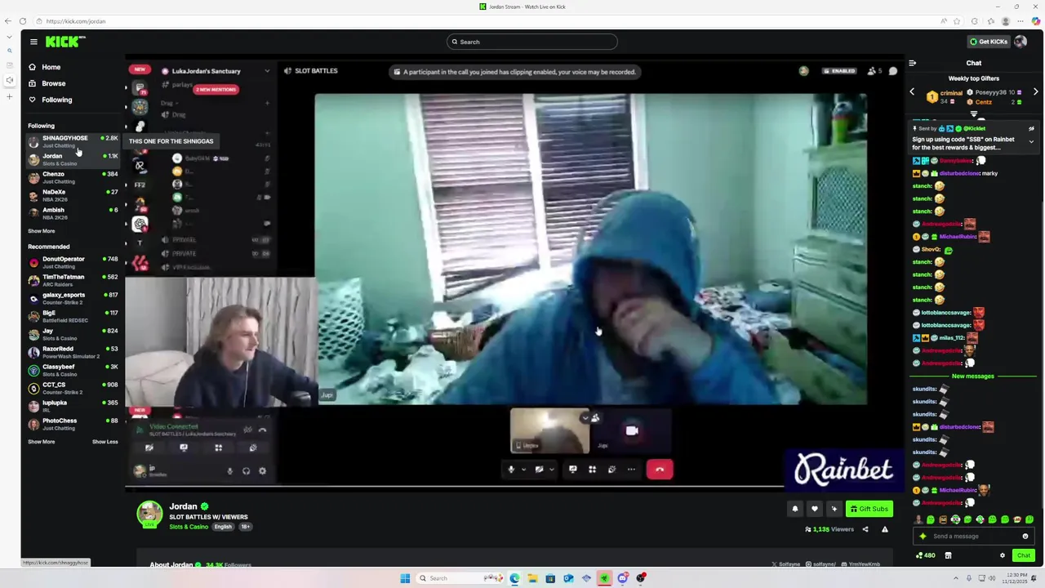Click the share icon next to Viewers

click(x=865, y=529)
